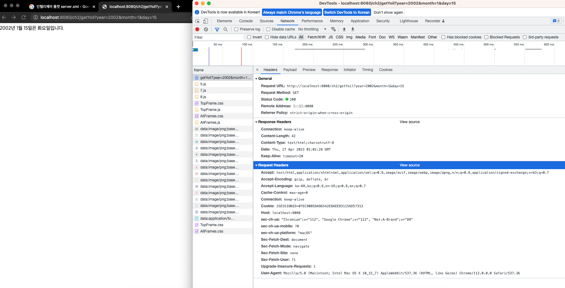The width and height of the screenshot is (565, 288).
Task: Select the 8.js request row
Action: pos(223,97)
